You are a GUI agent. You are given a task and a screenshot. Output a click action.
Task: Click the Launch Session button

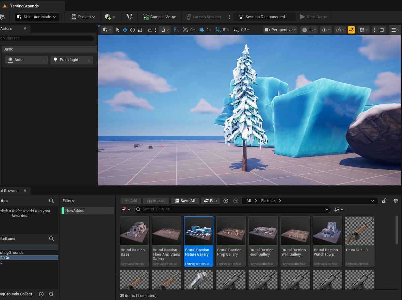(x=203, y=17)
